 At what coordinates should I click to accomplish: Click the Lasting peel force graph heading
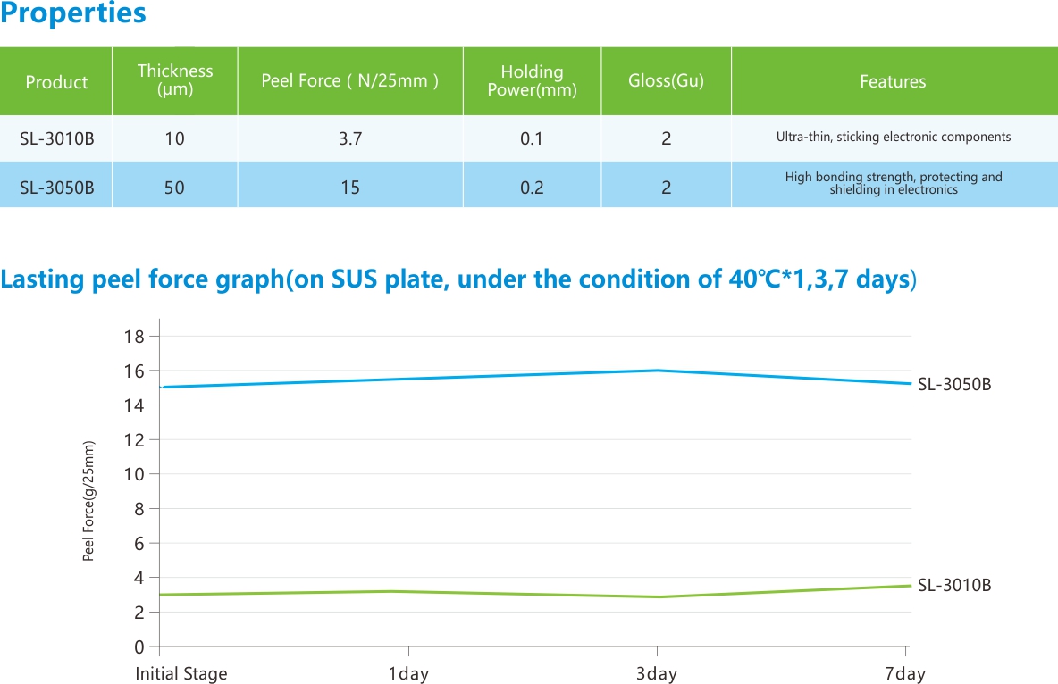click(458, 279)
